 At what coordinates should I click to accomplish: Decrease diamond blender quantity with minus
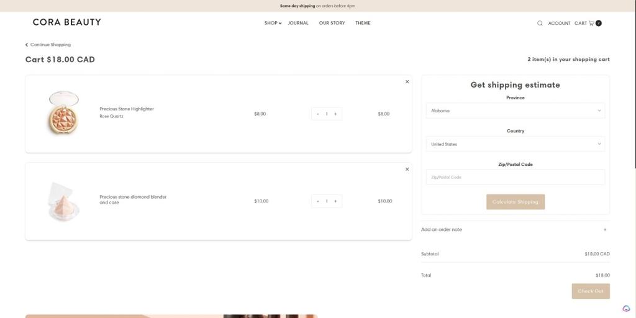(x=318, y=201)
